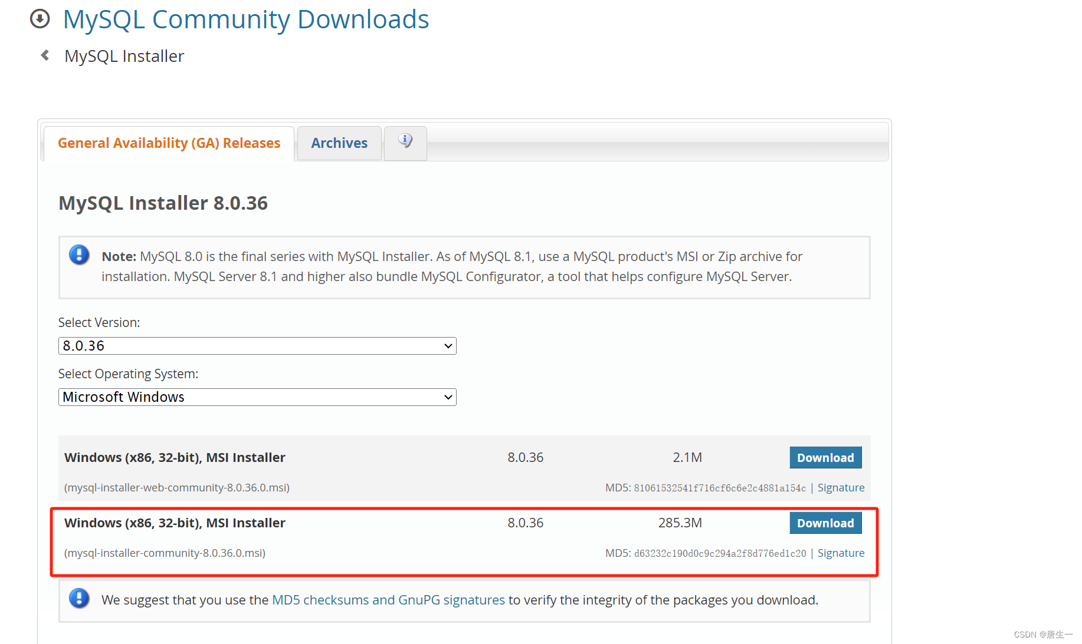Image resolution: width=1082 pixels, height=644 pixels.
Task: Switch to the General Availability (GA) Releases tab
Action: 169,143
